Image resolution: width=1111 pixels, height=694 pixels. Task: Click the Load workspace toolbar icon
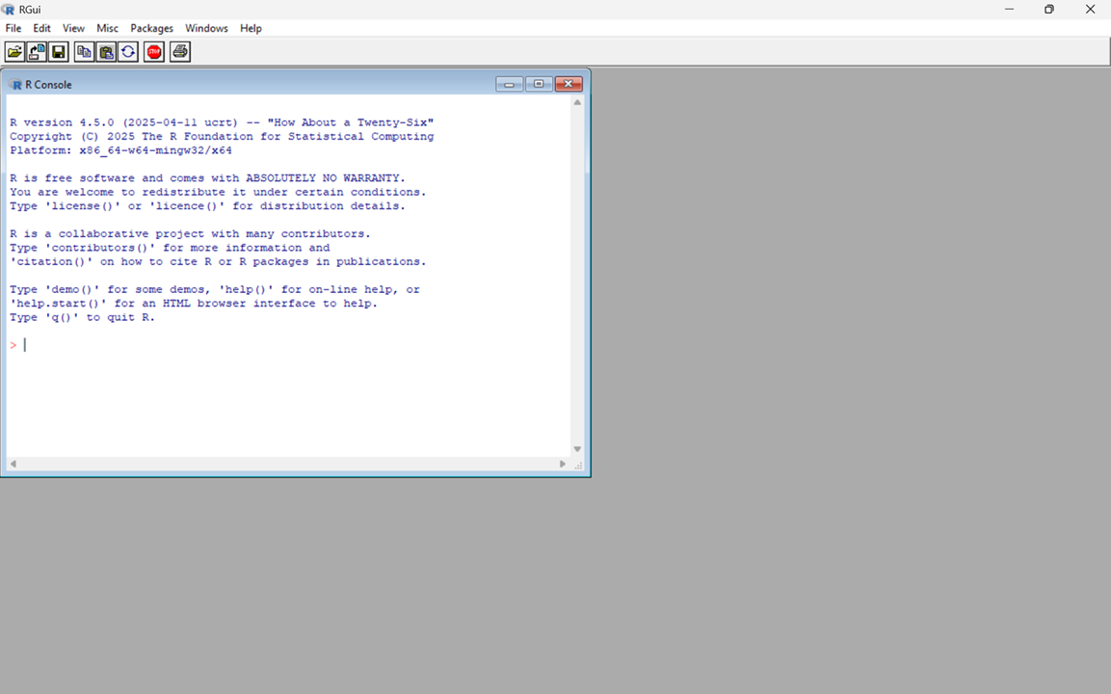[x=37, y=52]
